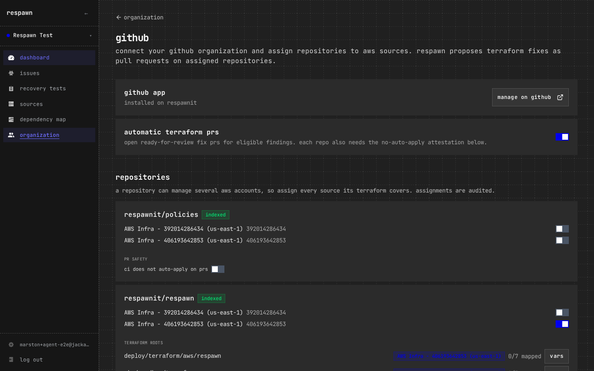Click the organization people icon
Image resolution: width=594 pixels, height=371 pixels.
(x=11, y=135)
